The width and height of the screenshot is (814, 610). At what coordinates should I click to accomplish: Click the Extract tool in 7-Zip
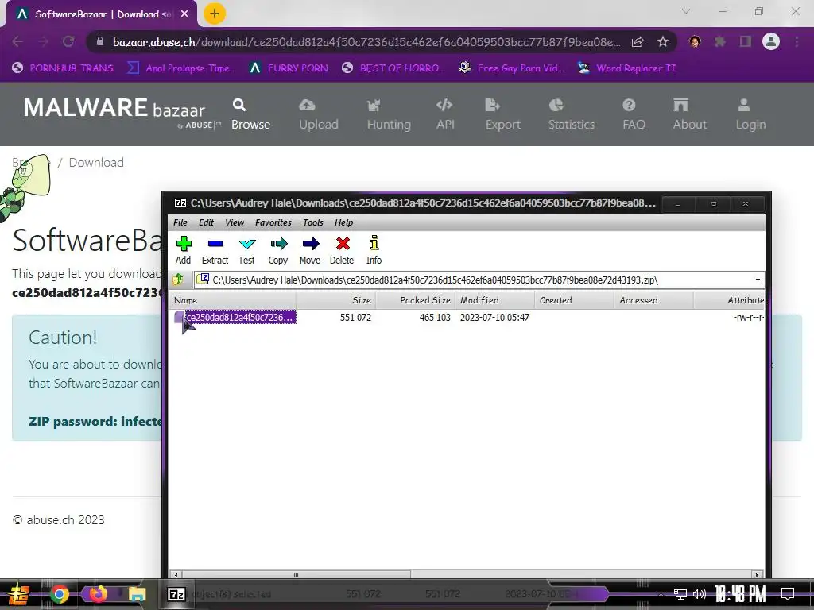[215, 250]
